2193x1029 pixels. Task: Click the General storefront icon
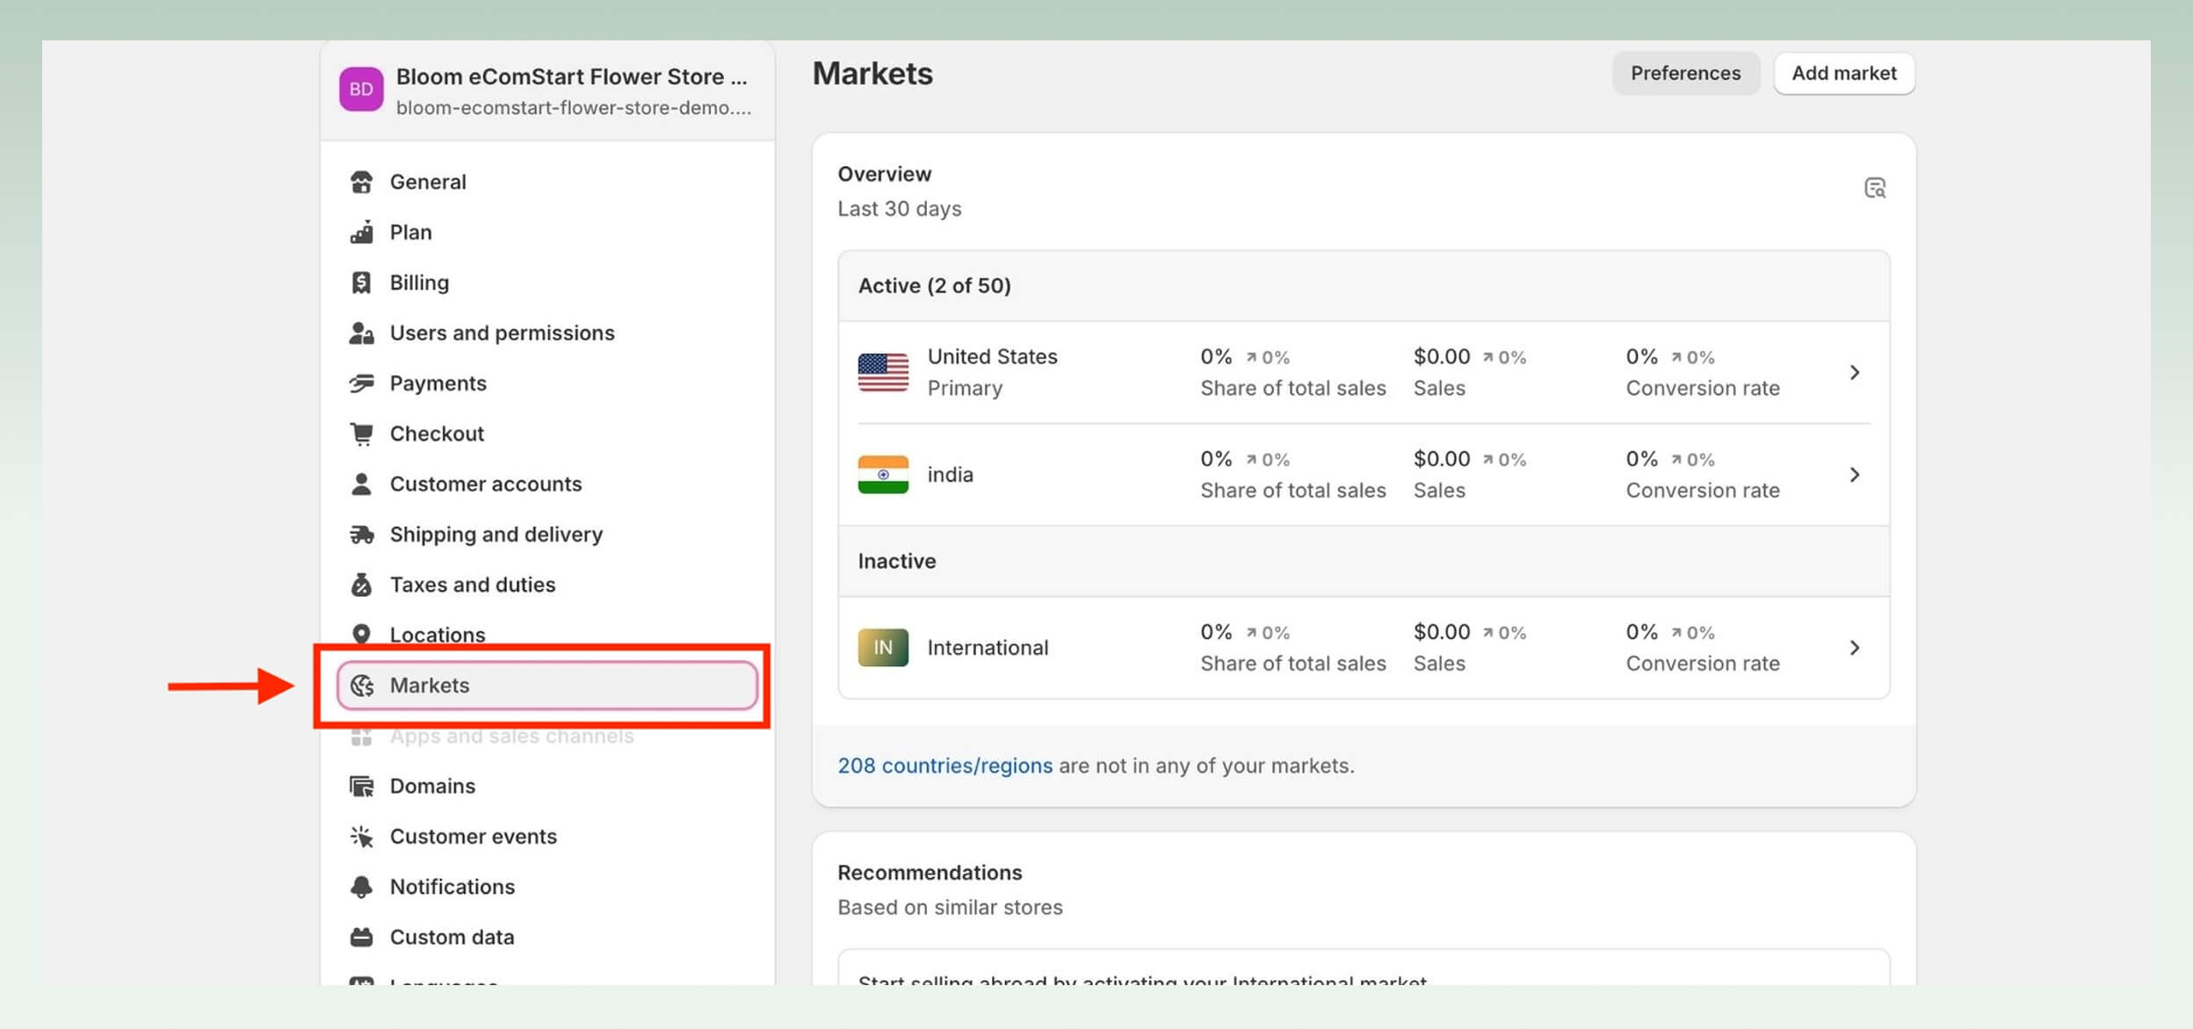pos(361,182)
